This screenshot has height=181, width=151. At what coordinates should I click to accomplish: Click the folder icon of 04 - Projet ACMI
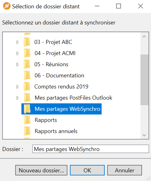(27, 53)
